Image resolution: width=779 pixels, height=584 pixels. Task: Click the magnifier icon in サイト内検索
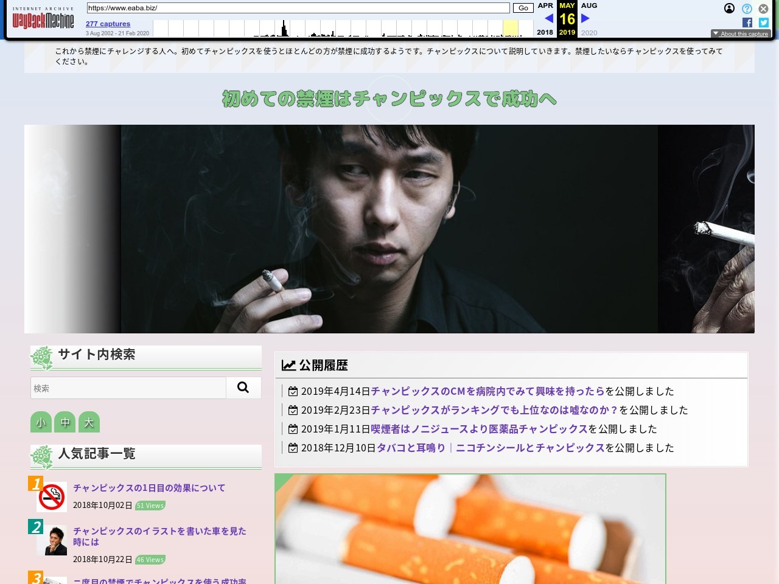point(243,387)
